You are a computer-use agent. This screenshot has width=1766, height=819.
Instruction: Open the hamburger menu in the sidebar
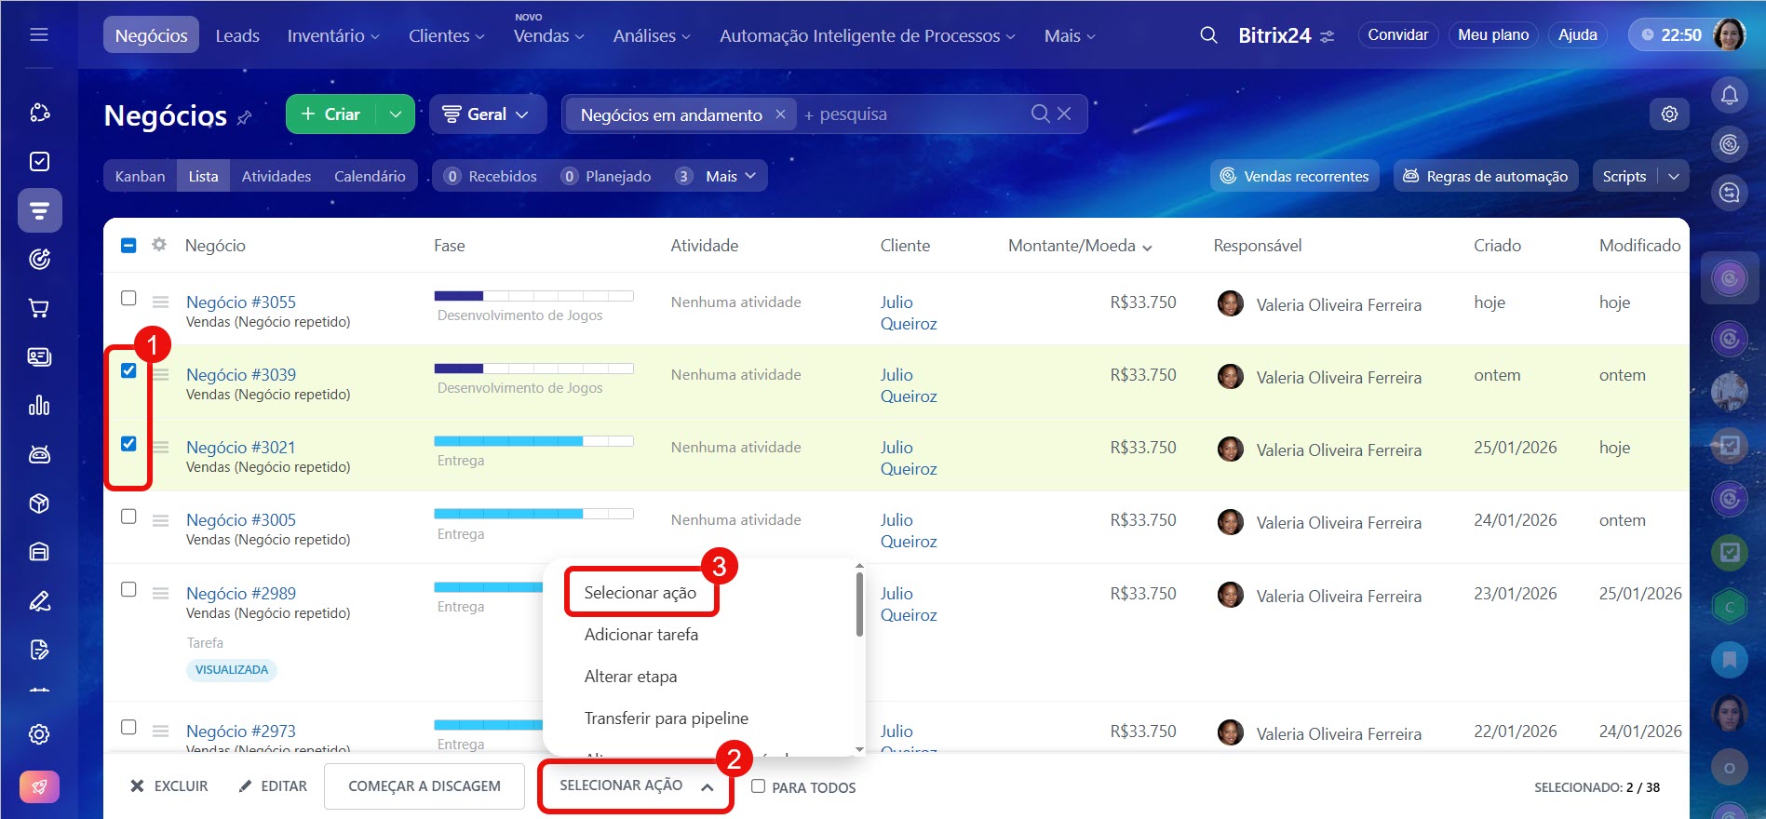click(39, 34)
